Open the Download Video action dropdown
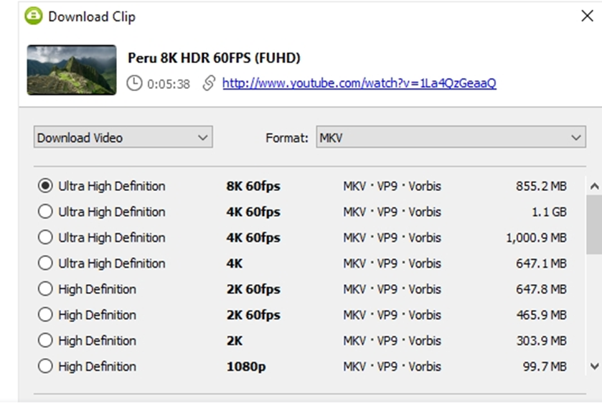Screen dimensions: 602x409 point(123,137)
